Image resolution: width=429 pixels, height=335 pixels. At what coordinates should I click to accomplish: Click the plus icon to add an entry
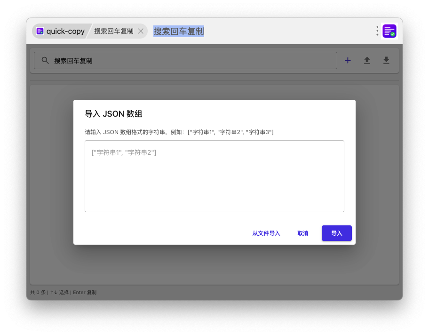[348, 61]
